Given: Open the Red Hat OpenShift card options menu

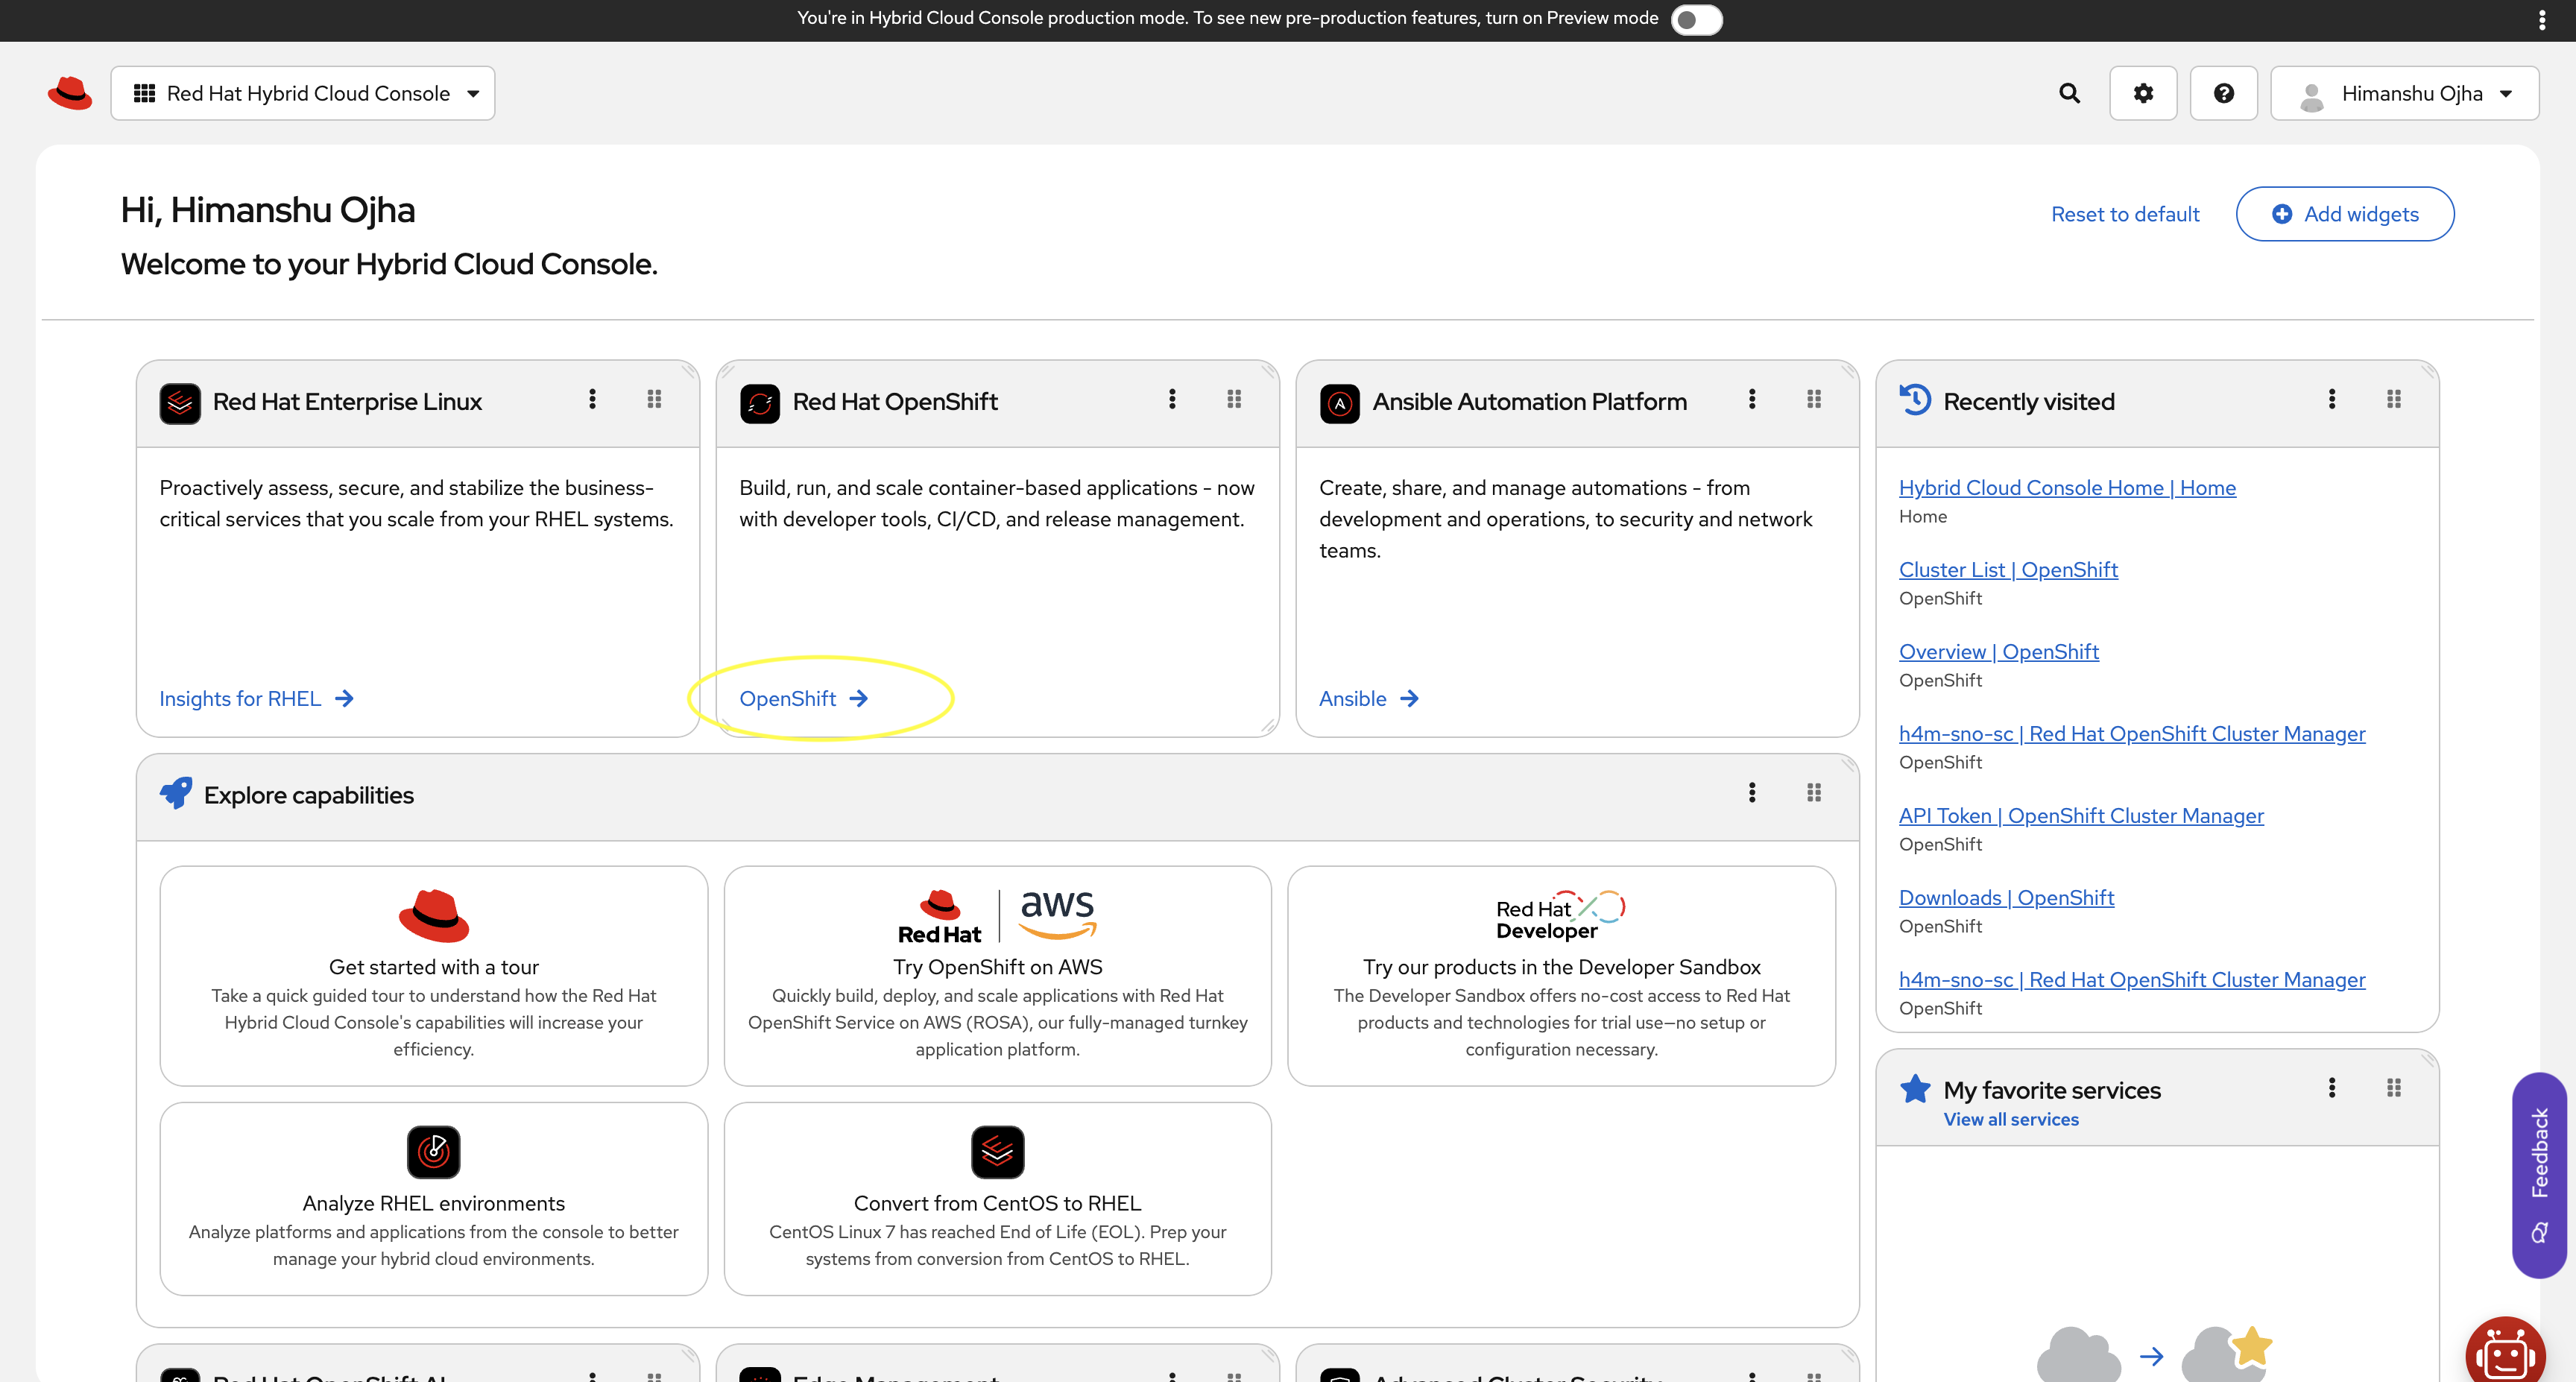Looking at the screenshot, I should coord(1172,399).
